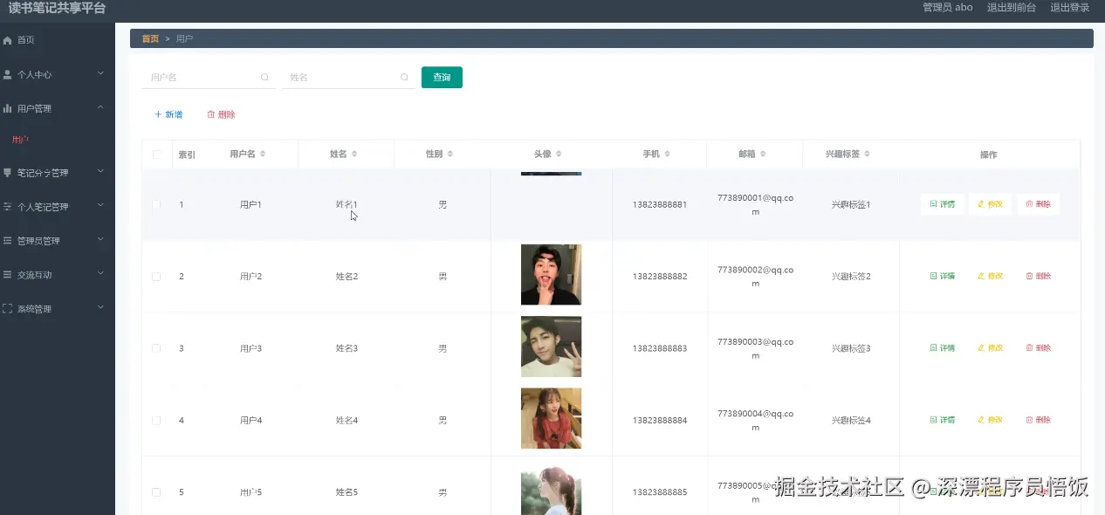This screenshot has width=1105, height=515.
Task: Check the checkbox for row 用户3
Action: coord(156,348)
